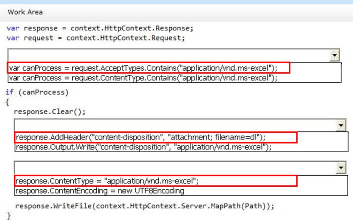Screen dimensions: 353x220
Task: Click the if (canProcess) statement
Action: 37,92
